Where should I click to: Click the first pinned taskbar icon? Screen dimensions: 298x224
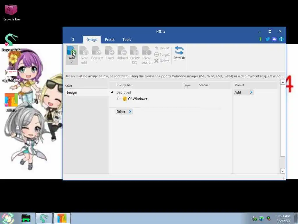26,218
